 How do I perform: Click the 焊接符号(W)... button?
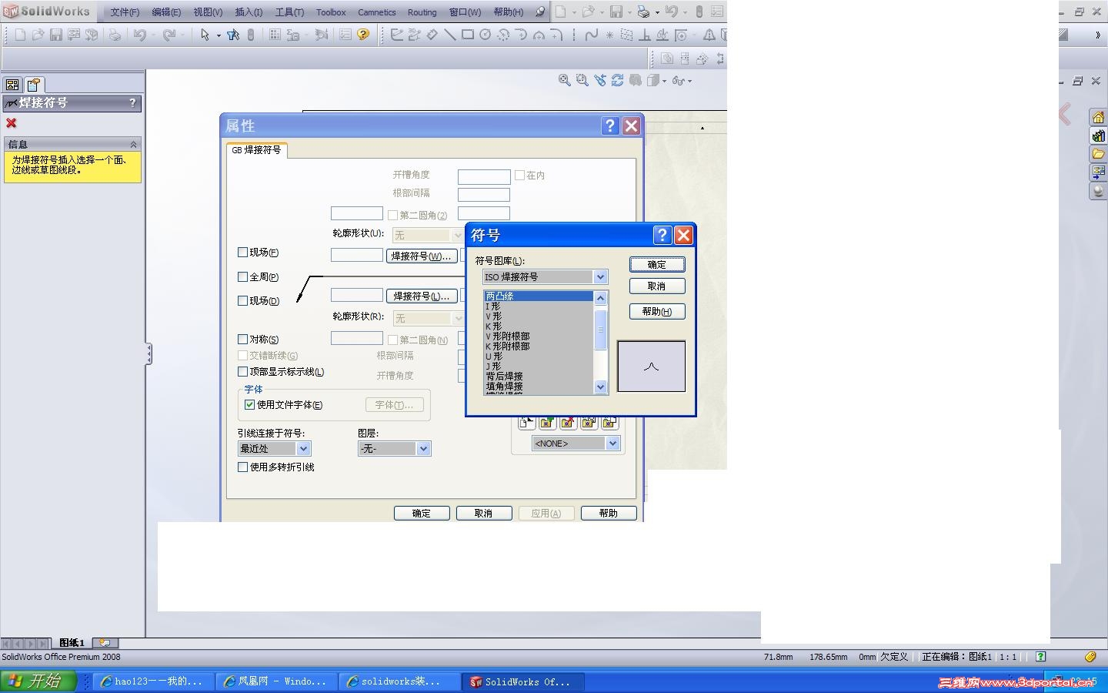tap(421, 256)
